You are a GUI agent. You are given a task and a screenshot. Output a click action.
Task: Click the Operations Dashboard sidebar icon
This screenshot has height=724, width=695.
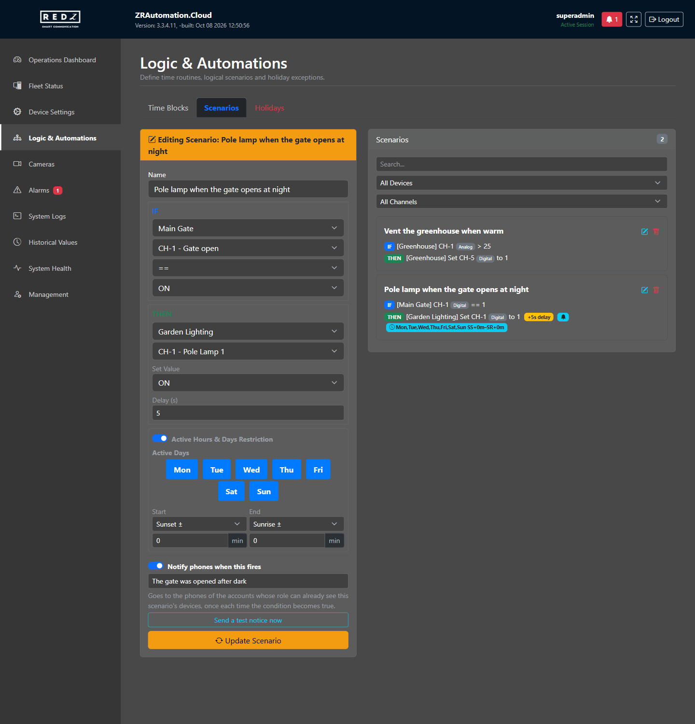coord(17,60)
